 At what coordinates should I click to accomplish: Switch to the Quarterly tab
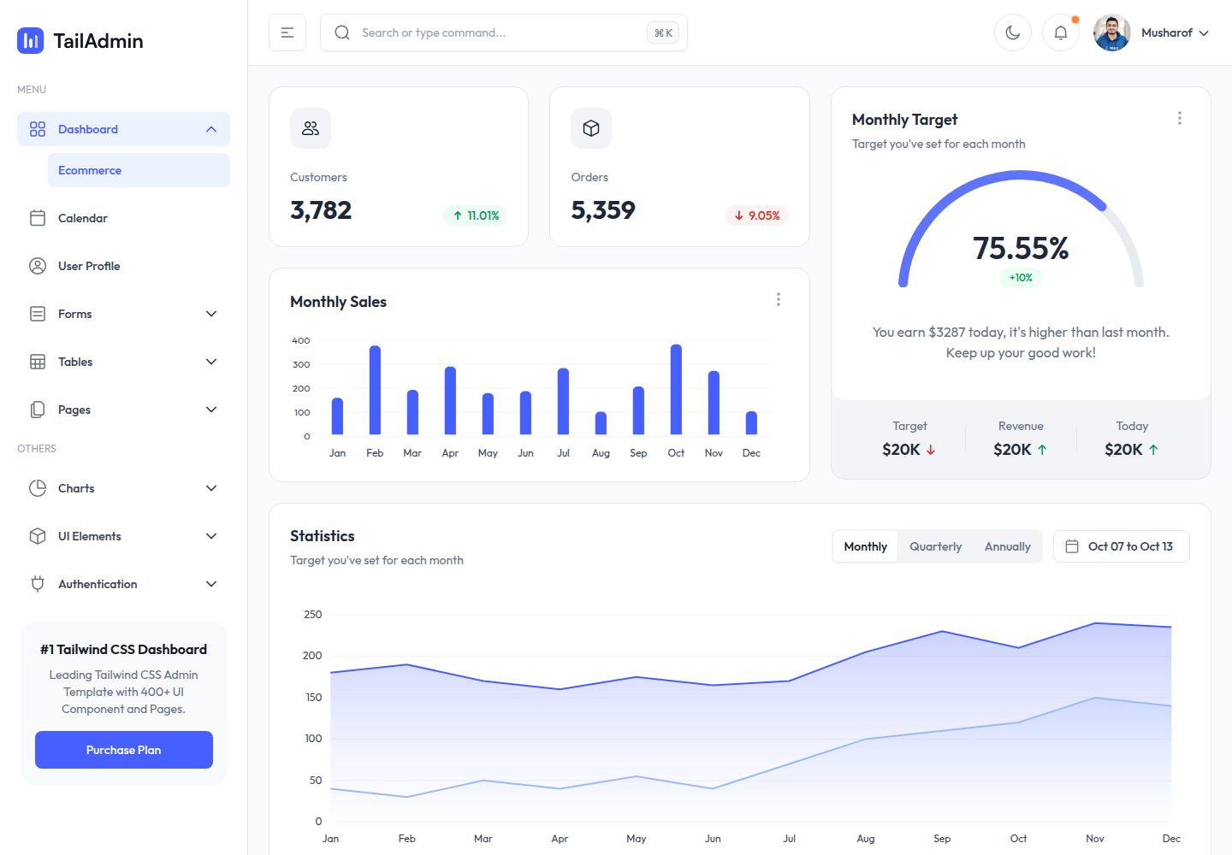pos(936,546)
